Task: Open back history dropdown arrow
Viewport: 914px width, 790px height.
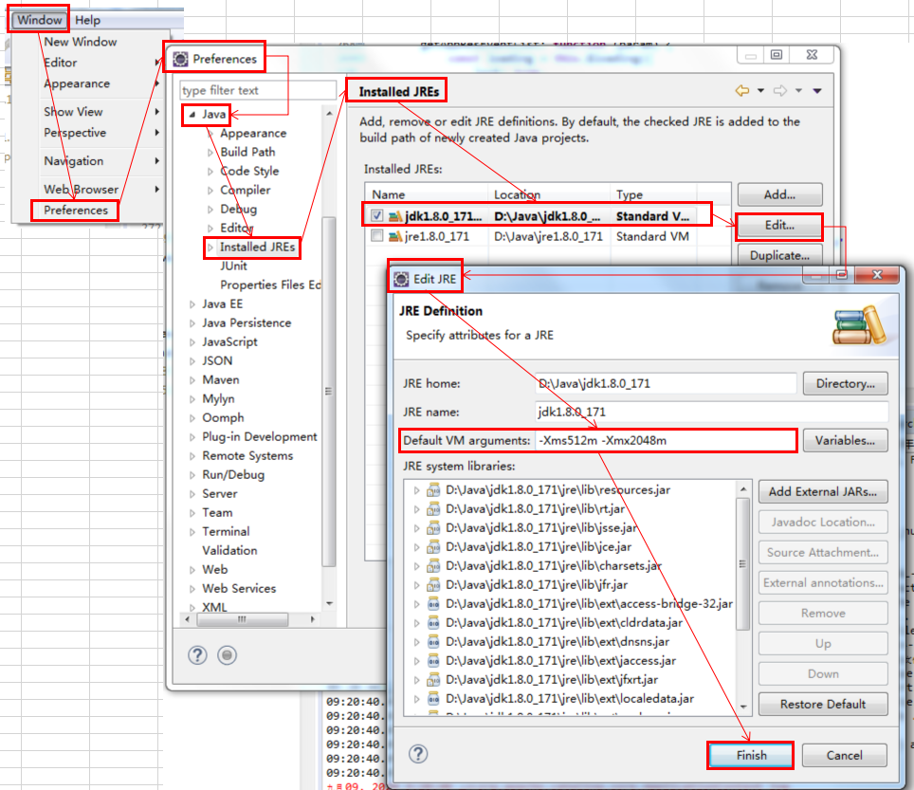Action: [760, 91]
